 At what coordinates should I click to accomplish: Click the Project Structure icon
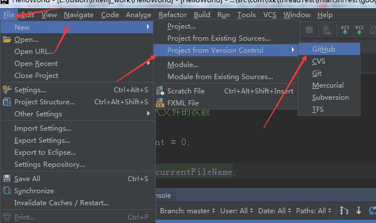[x=7, y=102]
